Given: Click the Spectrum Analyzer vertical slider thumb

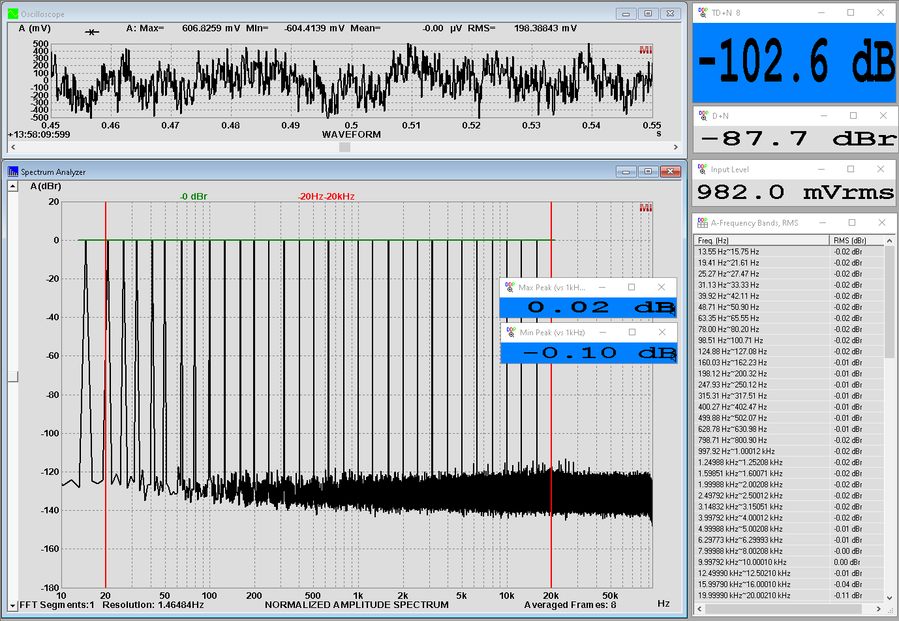Looking at the screenshot, I should point(12,376).
